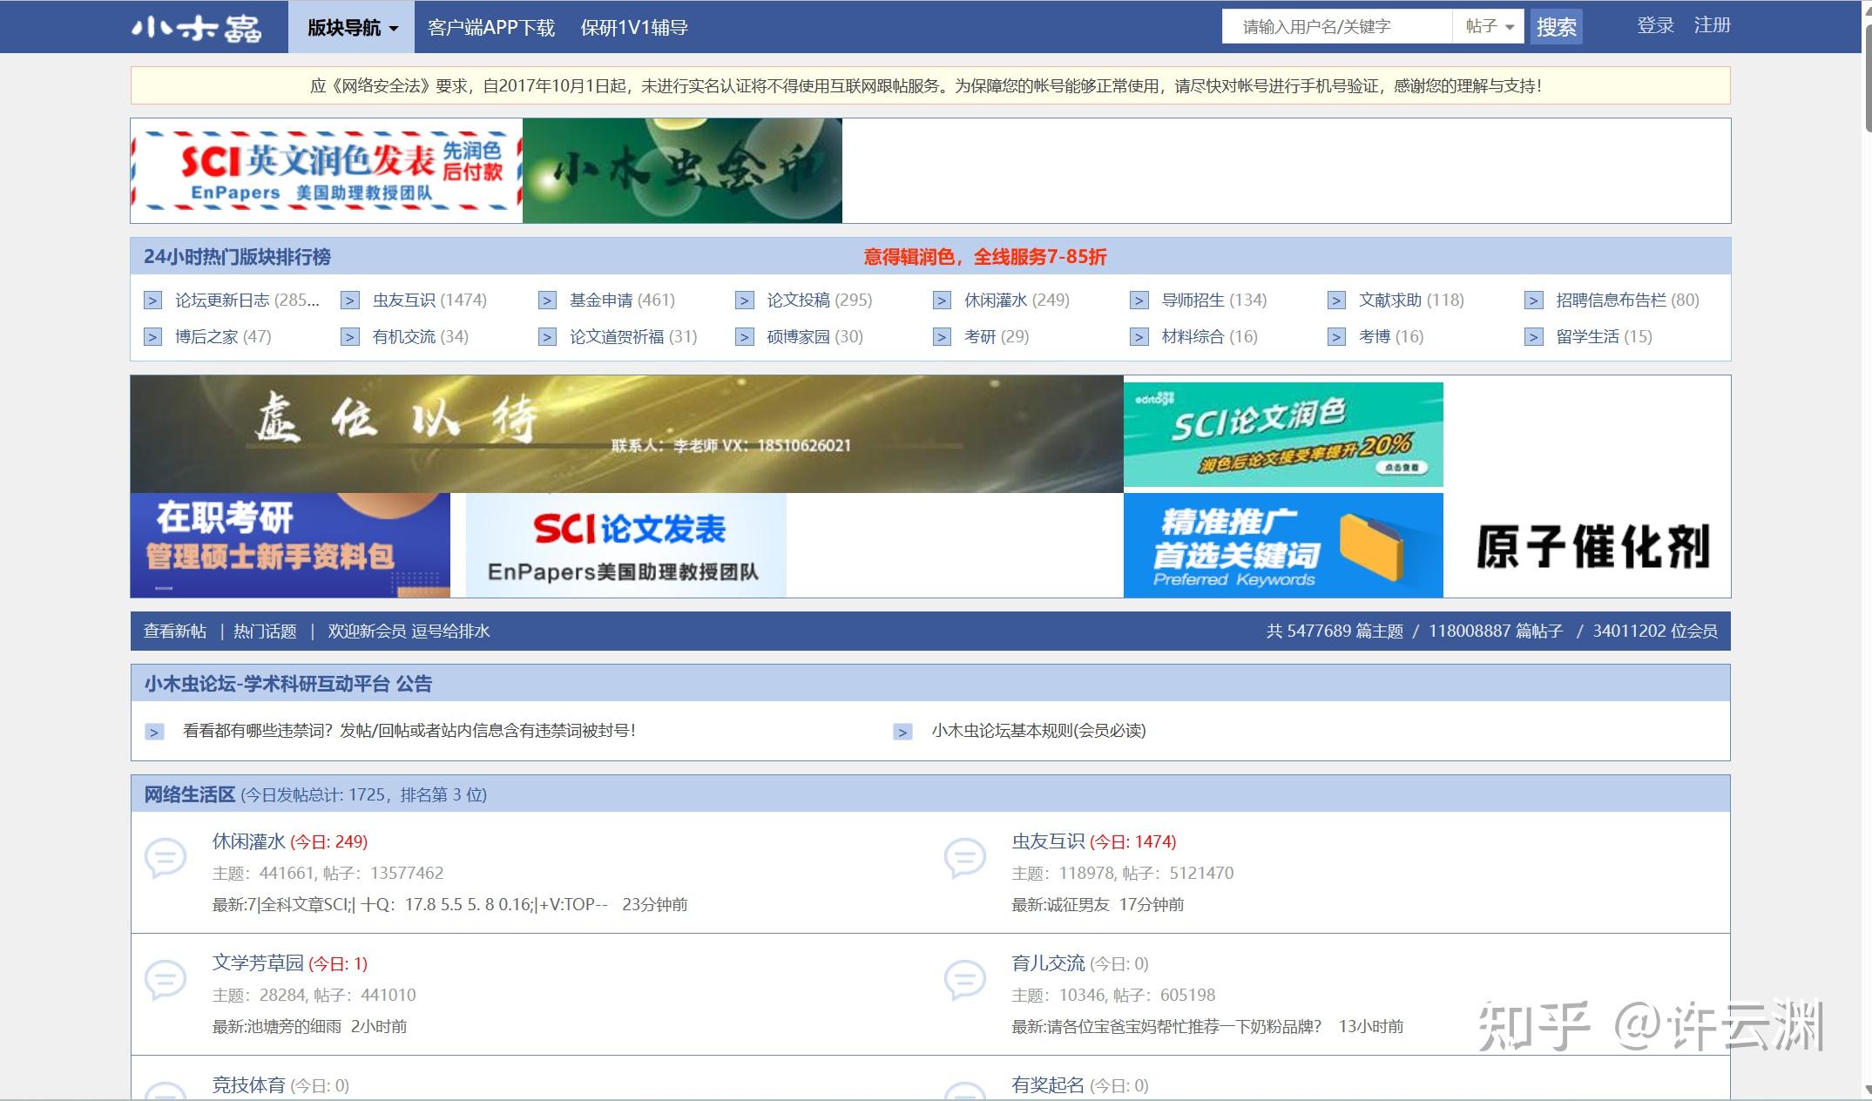Open the 保研1V1辅导 nav item
1872x1101 pixels.
(634, 28)
